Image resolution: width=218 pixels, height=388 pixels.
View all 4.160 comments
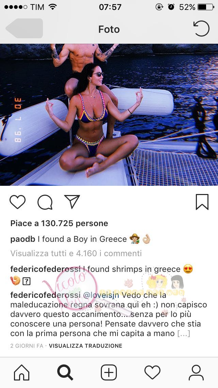(x=76, y=253)
